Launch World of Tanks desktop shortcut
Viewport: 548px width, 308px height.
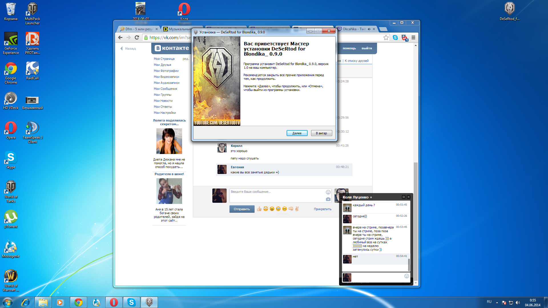click(11, 192)
